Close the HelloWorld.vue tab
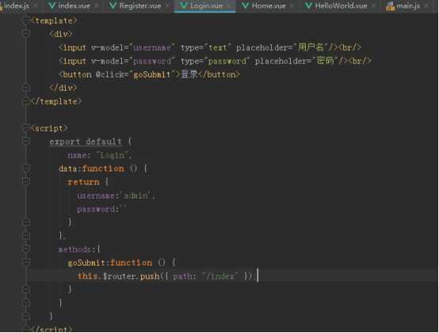The height and width of the screenshot is (333, 439). pos(373,6)
